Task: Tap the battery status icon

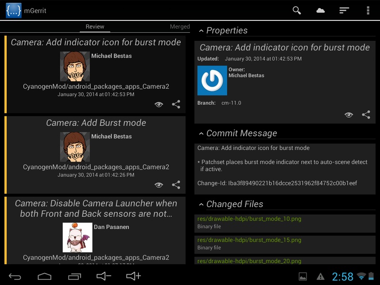Action: point(371,276)
